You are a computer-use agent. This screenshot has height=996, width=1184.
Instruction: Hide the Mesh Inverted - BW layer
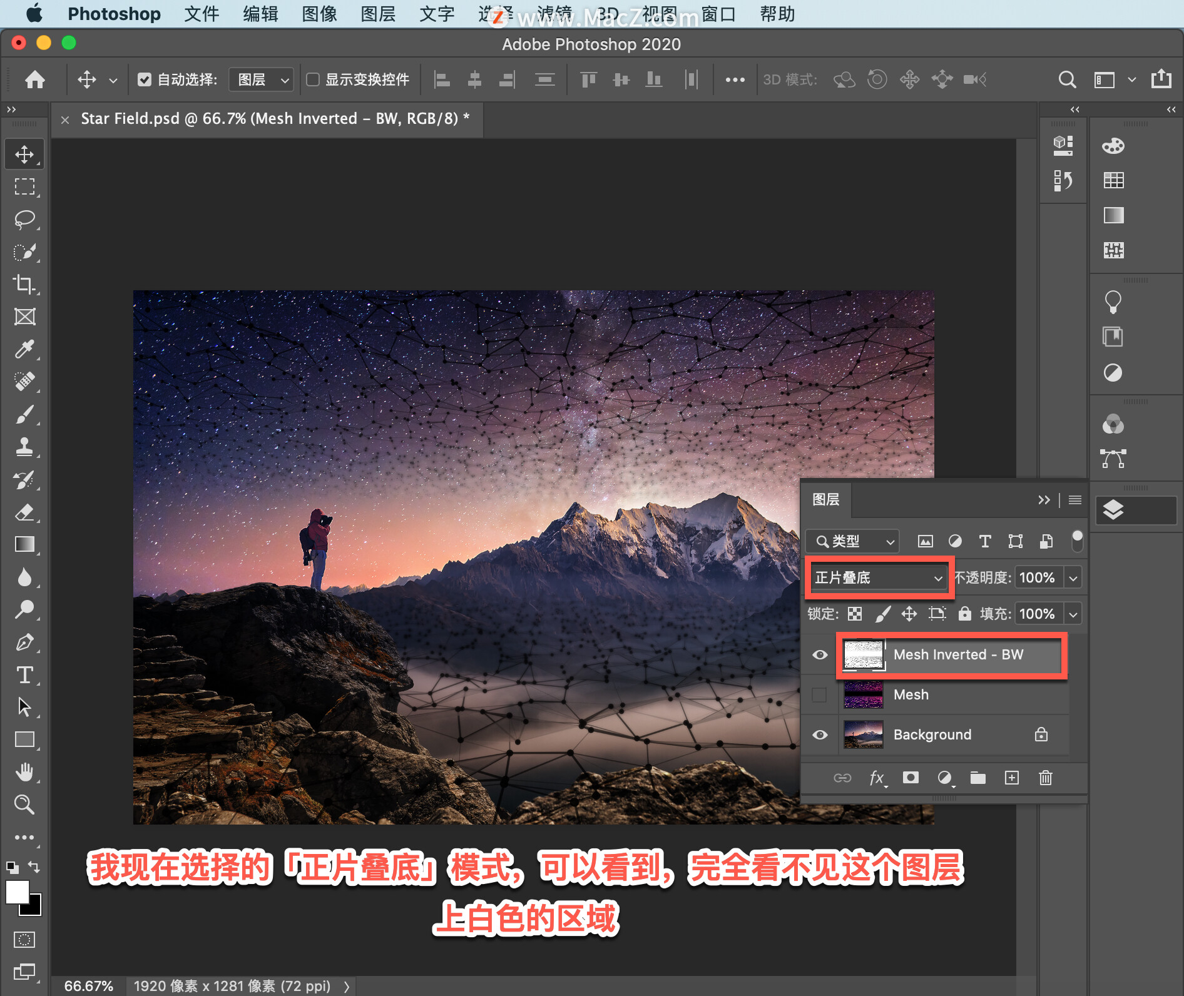pyautogui.click(x=820, y=655)
